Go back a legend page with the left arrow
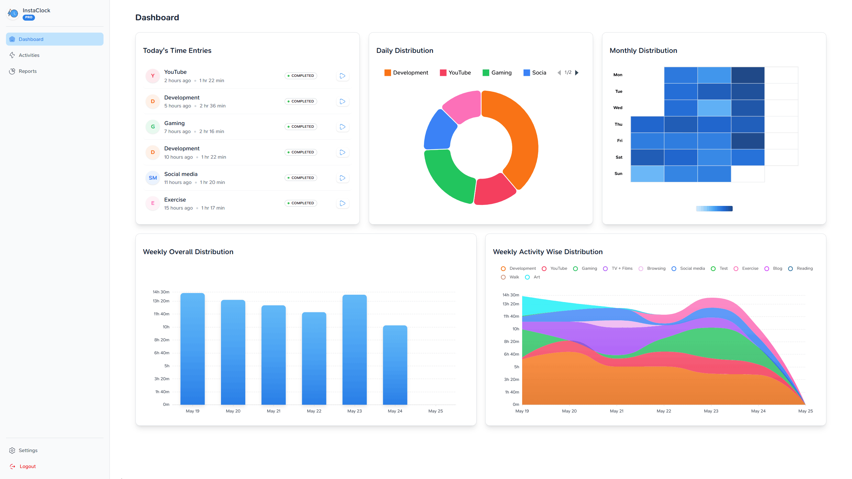The image size is (852, 479). click(x=559, y=73)
